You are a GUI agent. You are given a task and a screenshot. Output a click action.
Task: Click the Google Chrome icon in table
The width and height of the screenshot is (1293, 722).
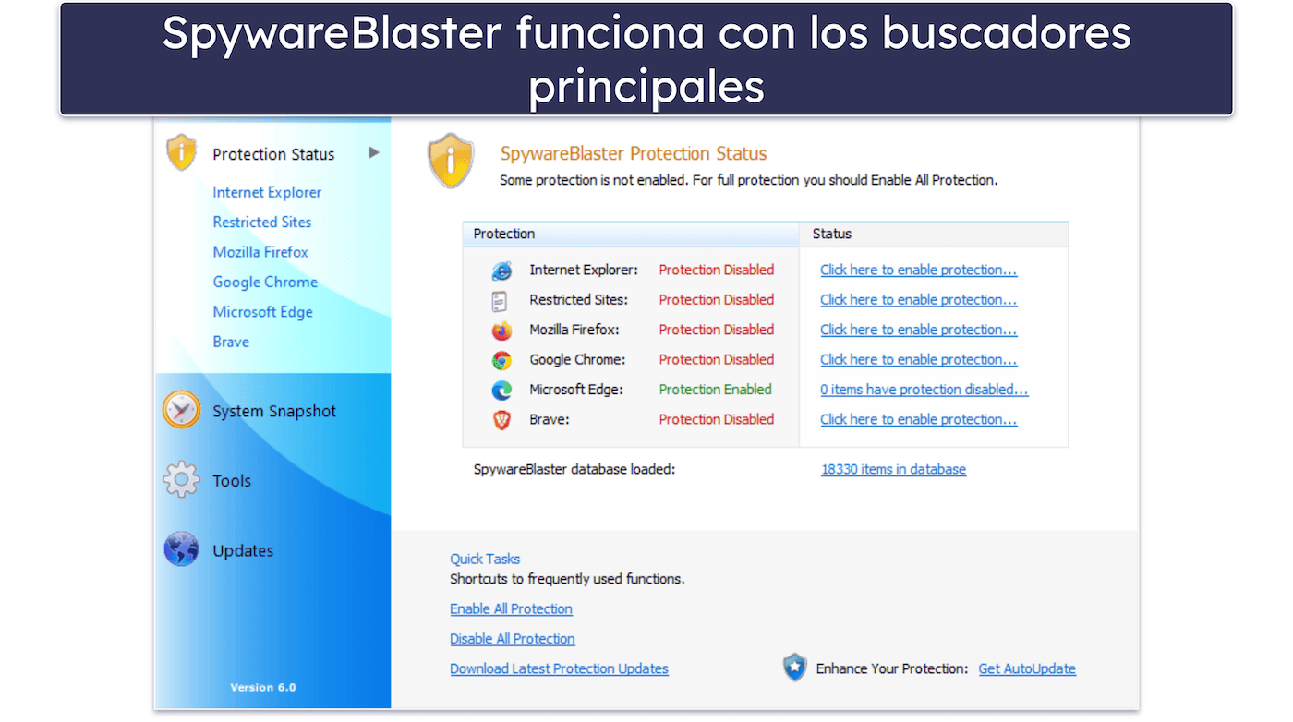tap(501, 360)
